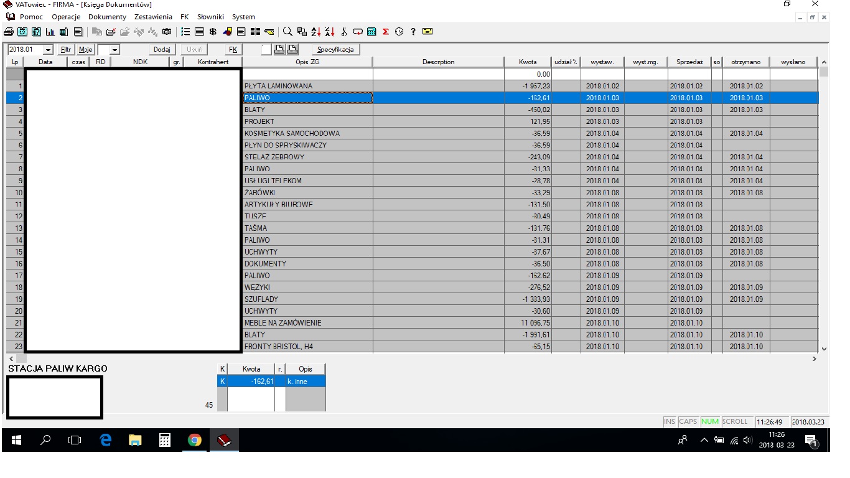Sort ascending with the A-Z icon
This screenshot has width=850, height=478.
(x=315, y=32)
